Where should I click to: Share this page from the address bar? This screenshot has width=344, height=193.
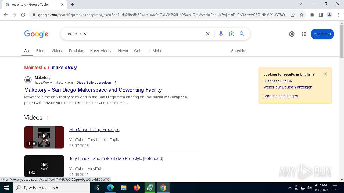pos(293,15)
